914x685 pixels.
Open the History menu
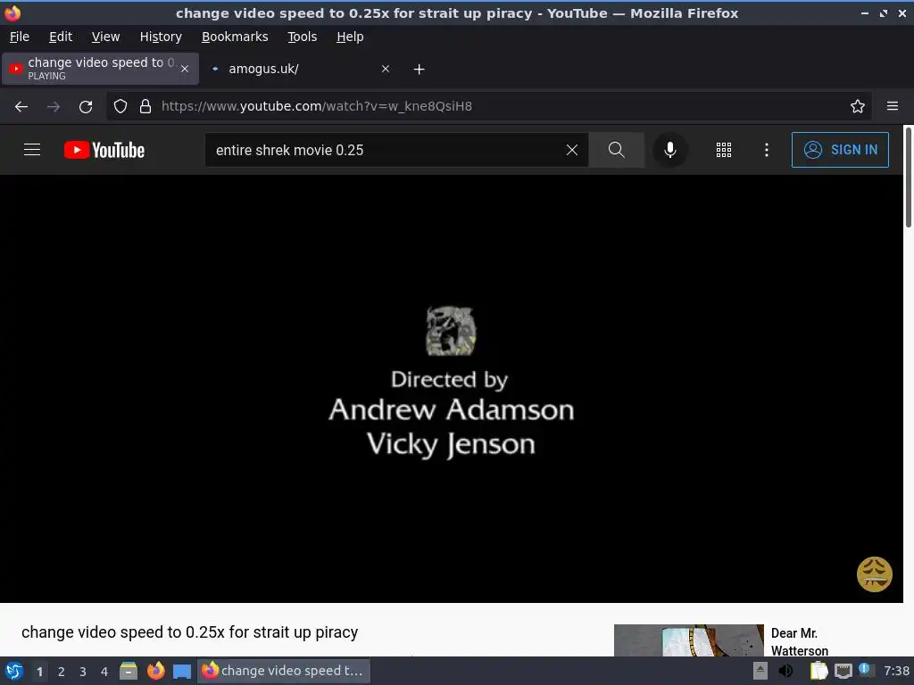(x=161, y=37)
